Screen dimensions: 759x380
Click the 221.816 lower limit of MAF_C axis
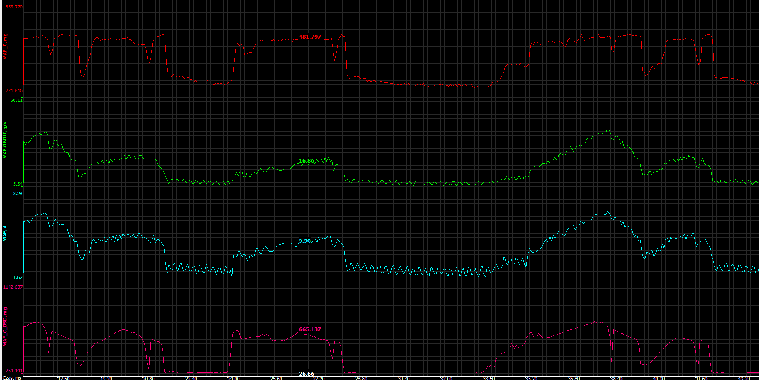[14, 90]
